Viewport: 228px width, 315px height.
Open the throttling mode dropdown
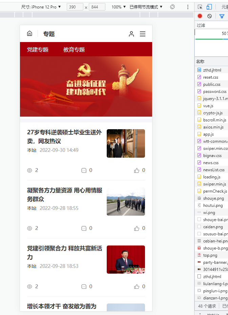point(146,7)
